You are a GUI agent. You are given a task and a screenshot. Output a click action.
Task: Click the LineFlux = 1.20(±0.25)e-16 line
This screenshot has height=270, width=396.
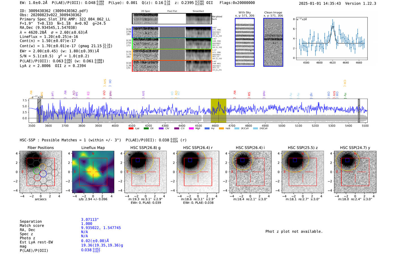[49, 37]
